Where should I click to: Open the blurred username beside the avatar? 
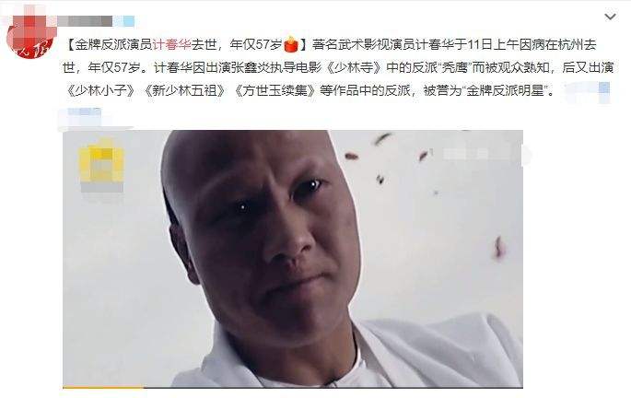(85, 21)
